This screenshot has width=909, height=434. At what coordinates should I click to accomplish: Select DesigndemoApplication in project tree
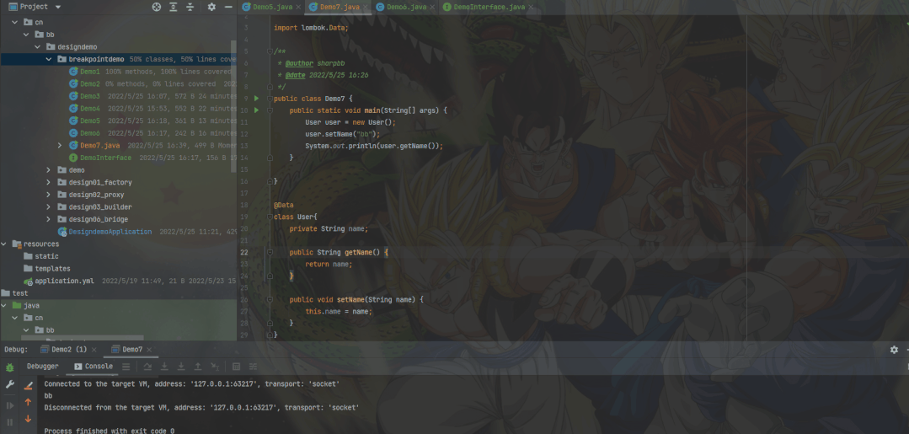[x=110, y=232]
